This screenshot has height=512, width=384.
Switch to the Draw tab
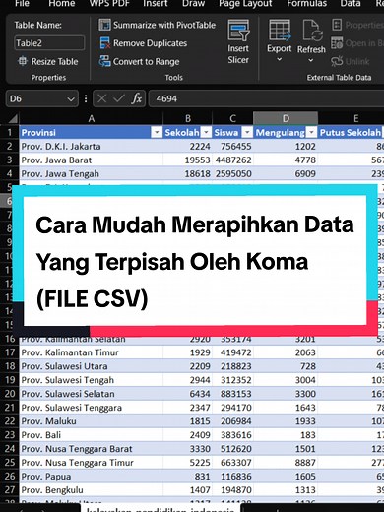(x=193, y=4)
